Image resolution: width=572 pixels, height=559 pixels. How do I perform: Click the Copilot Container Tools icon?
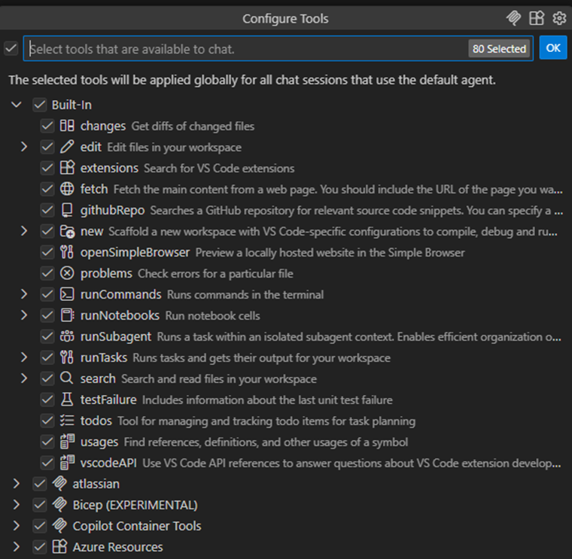pos(59,526)
